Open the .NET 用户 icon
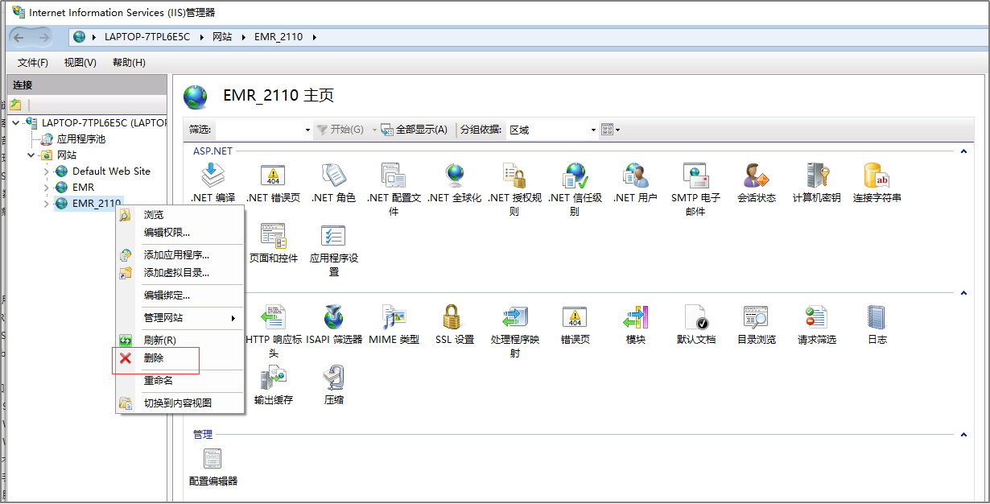 click(635, 175)
